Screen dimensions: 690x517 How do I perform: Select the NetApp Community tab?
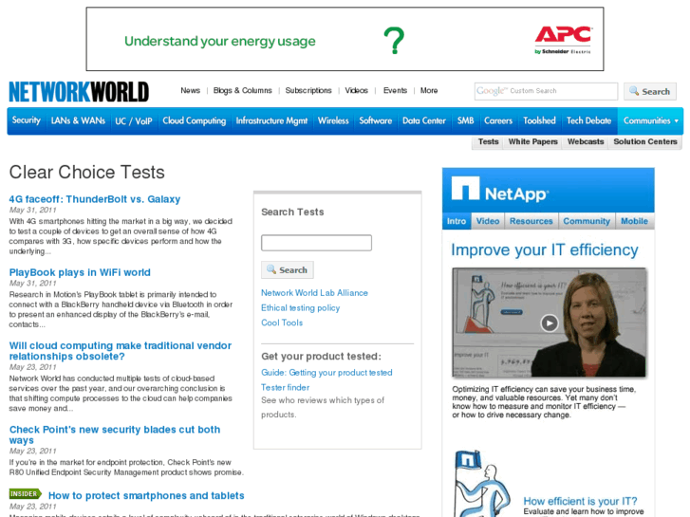click(587, 221)
